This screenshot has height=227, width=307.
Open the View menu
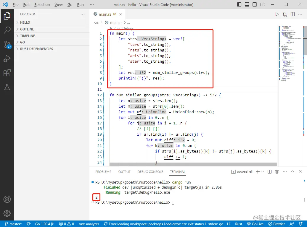coord(59,4)
